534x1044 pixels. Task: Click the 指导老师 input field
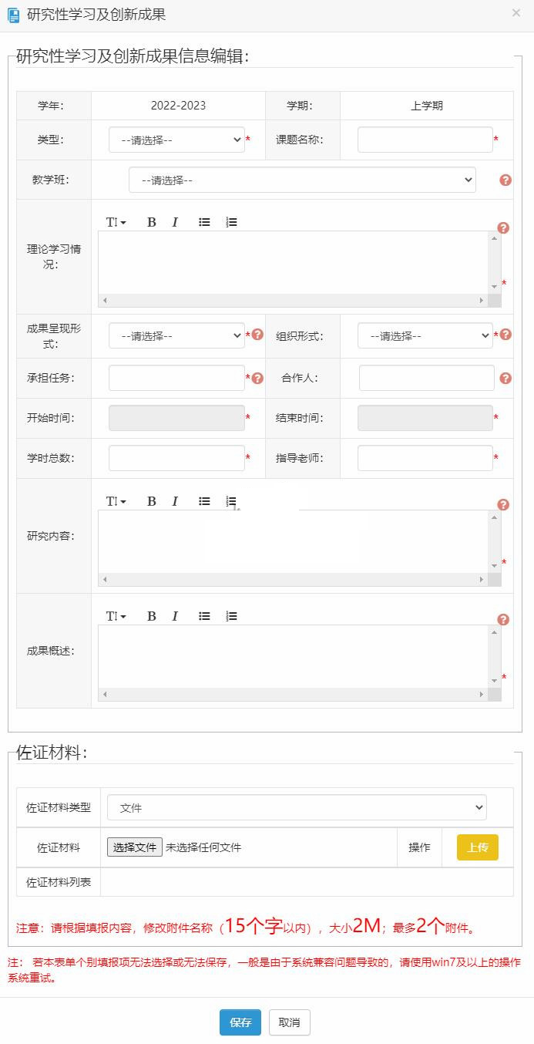[425, 458]
